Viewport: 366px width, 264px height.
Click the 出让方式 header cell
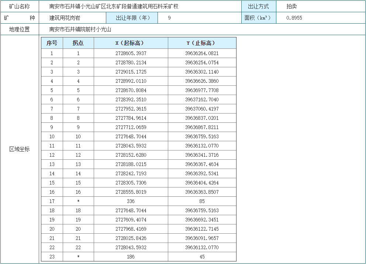click(258, 6)
